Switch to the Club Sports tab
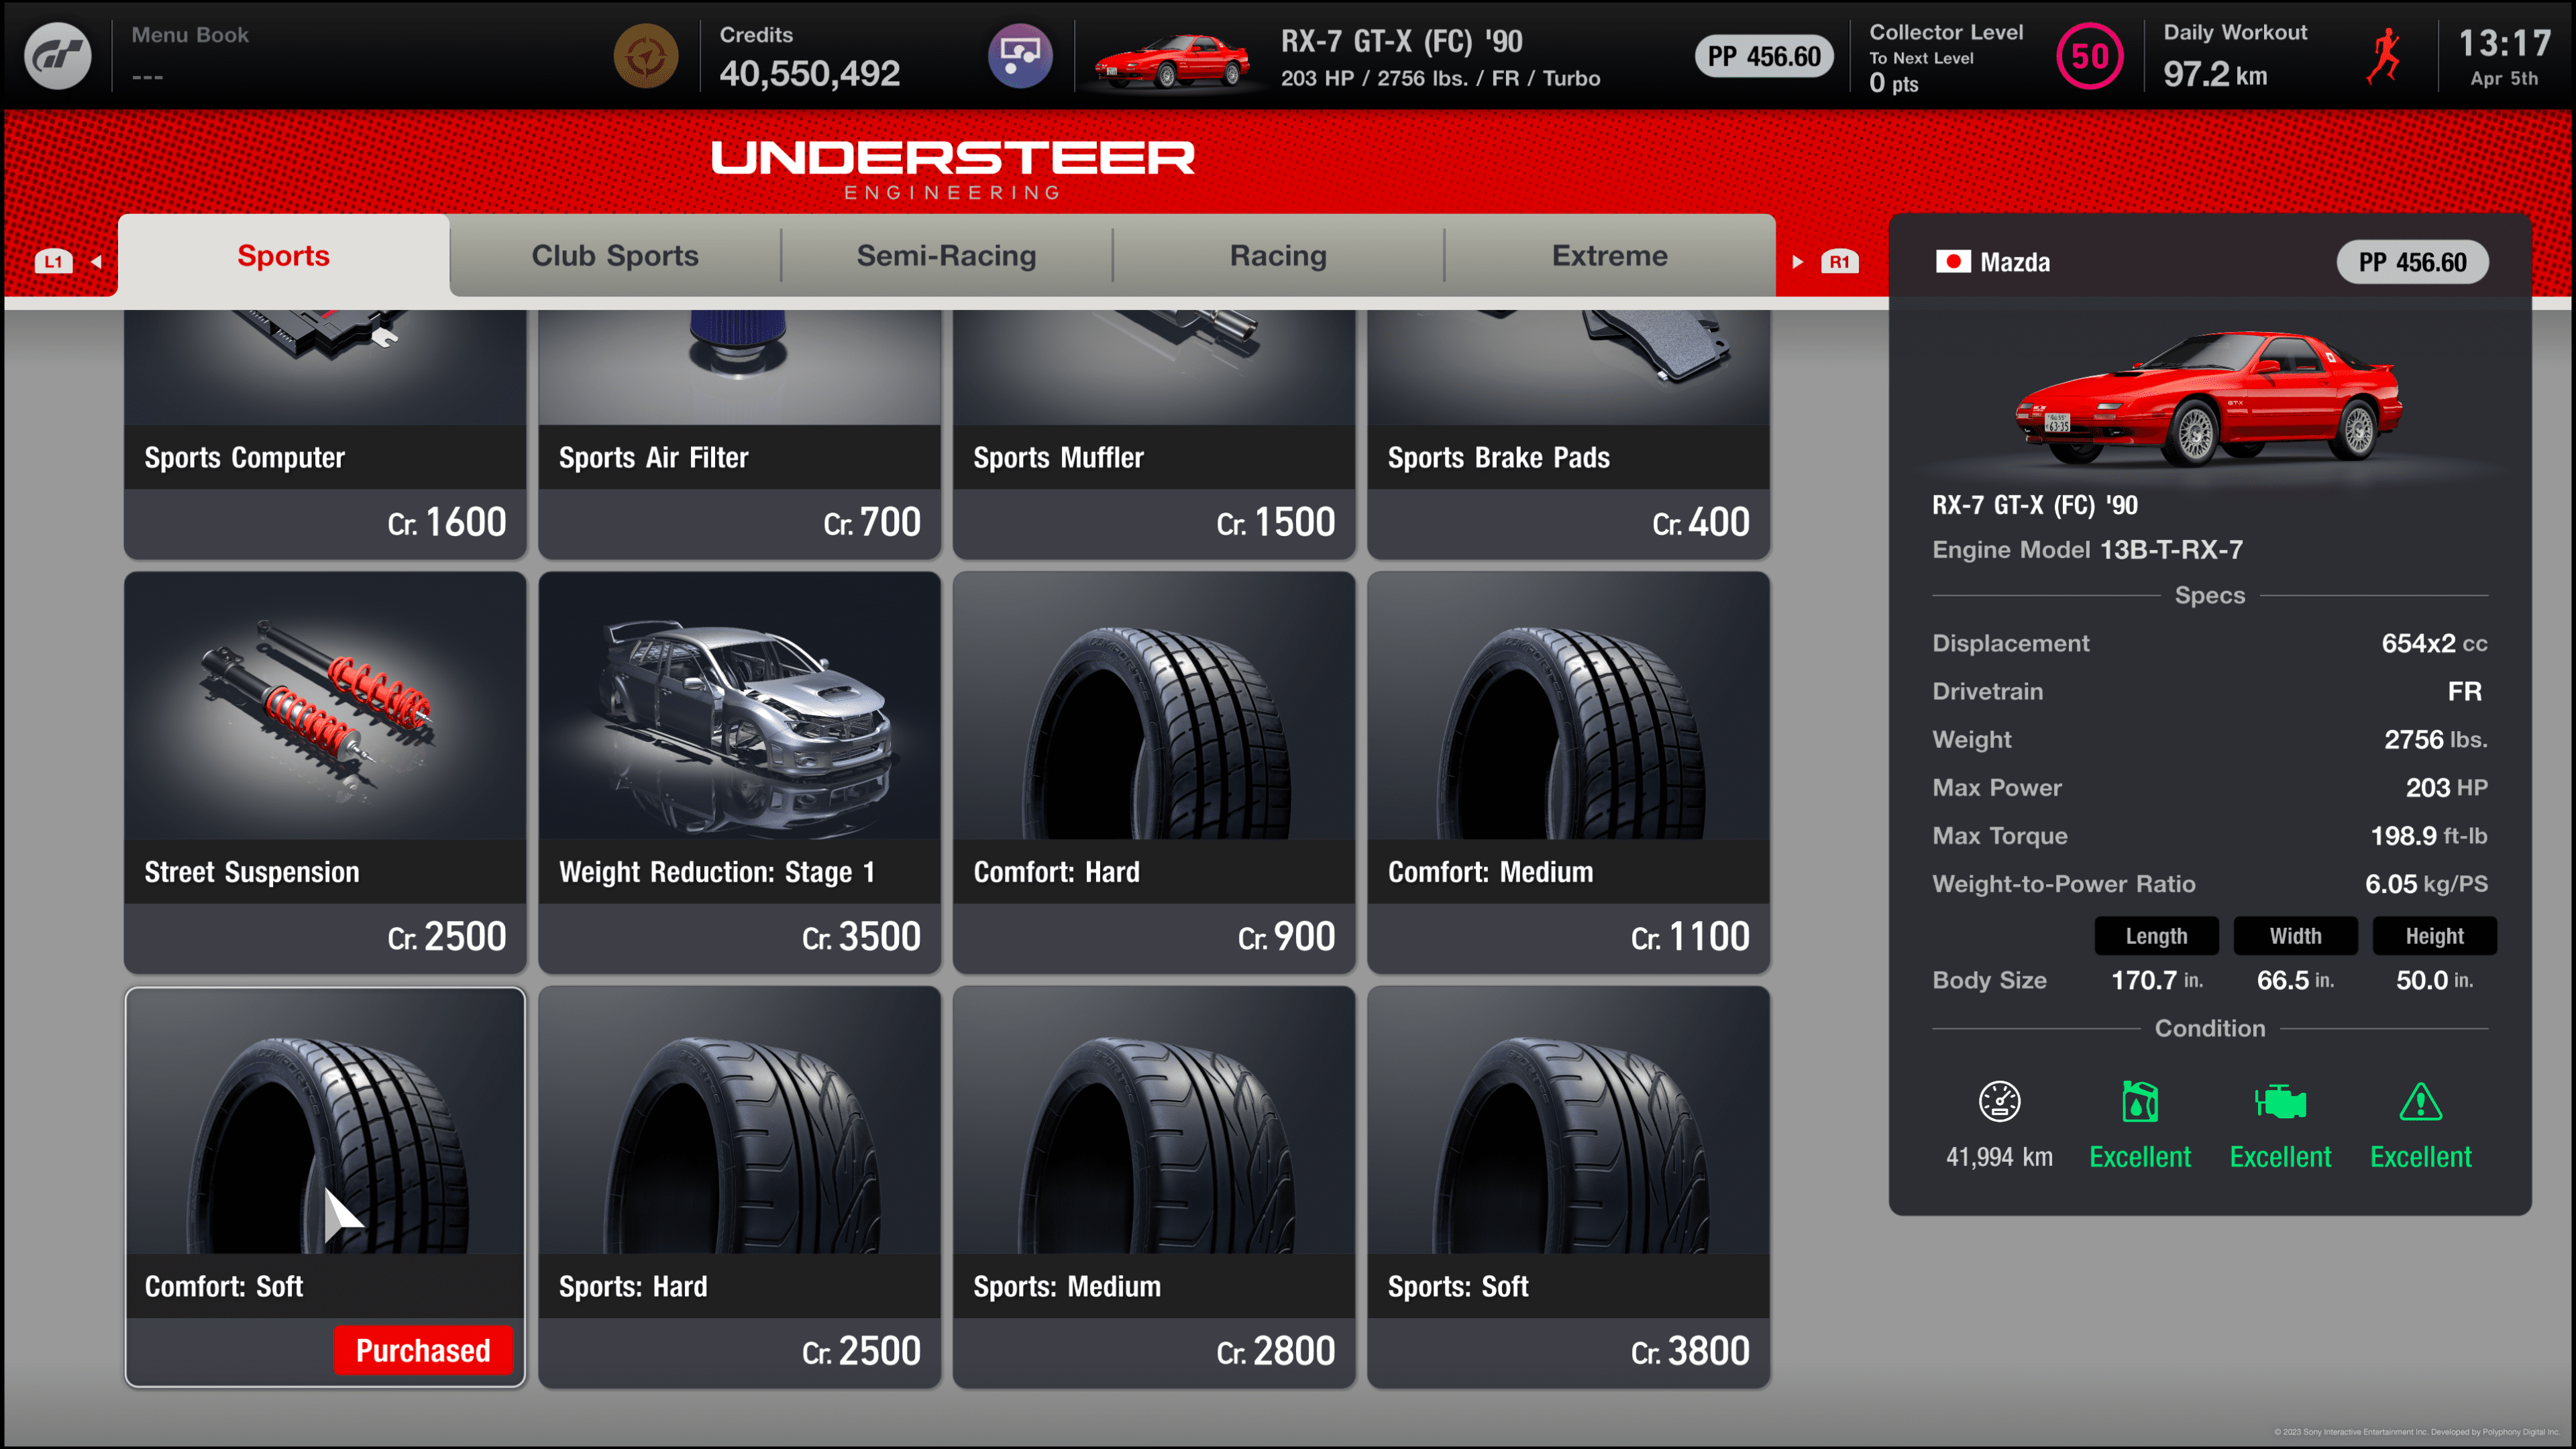Image resolution: width=2576 pixels, height=1449 pixels. [615, 256]
